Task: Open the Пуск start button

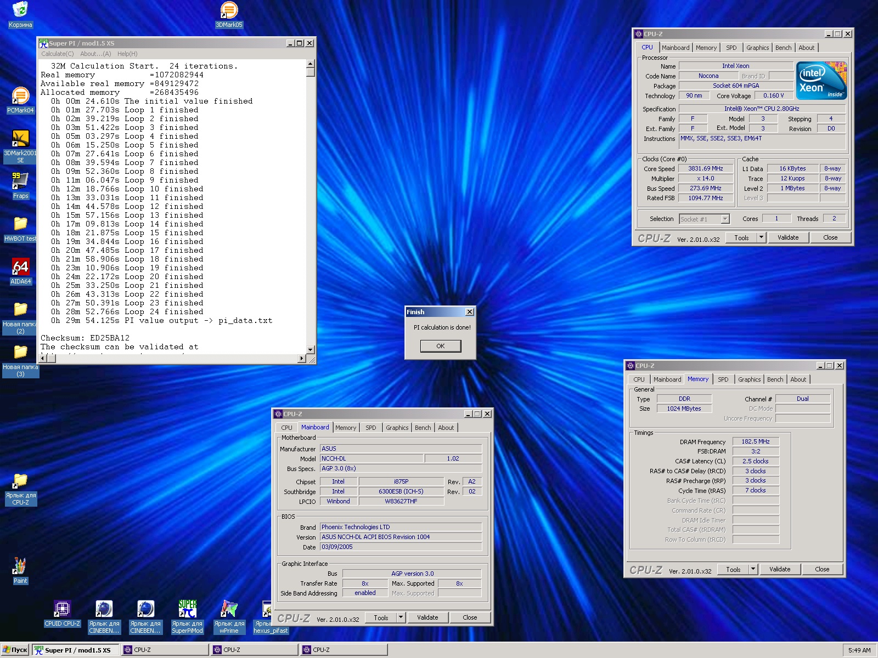Action: 15,650
